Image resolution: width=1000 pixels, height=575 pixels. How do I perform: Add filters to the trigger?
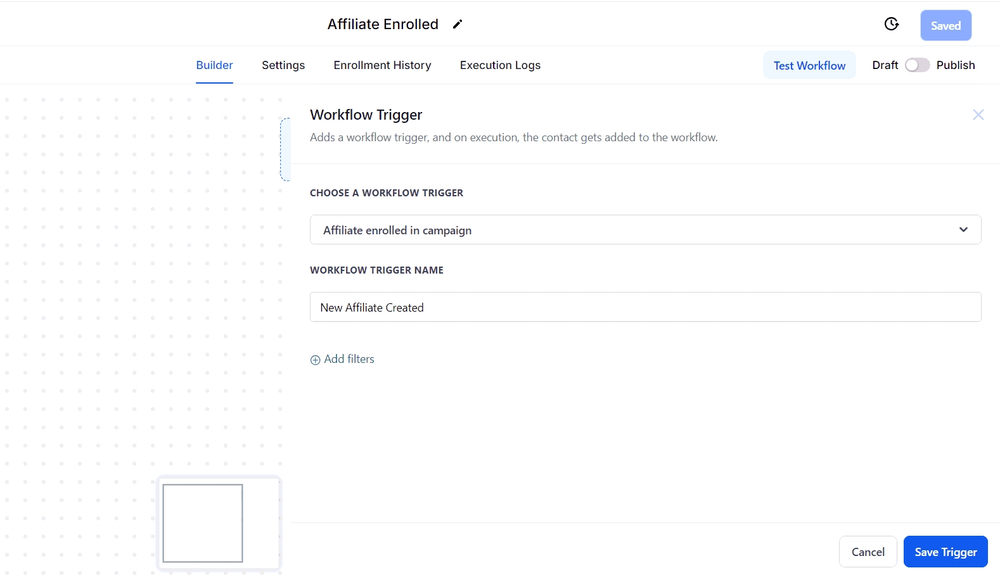click(342, 359)
